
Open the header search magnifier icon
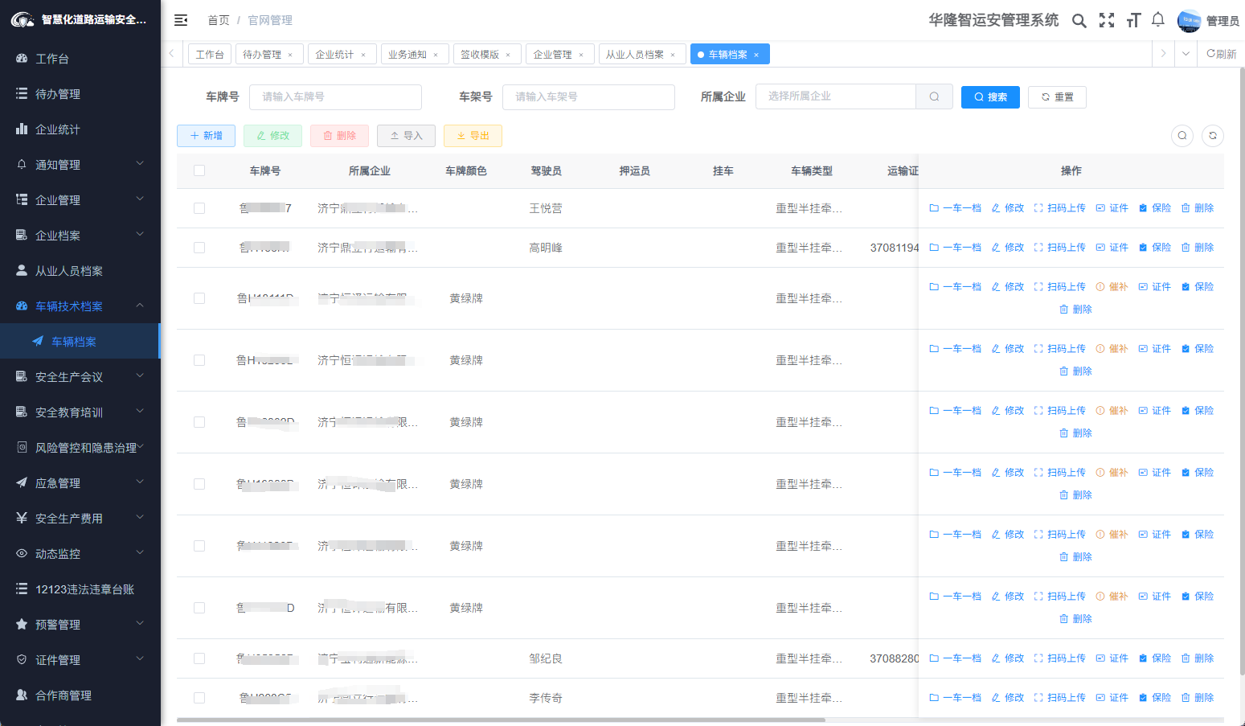point(1079,21)
